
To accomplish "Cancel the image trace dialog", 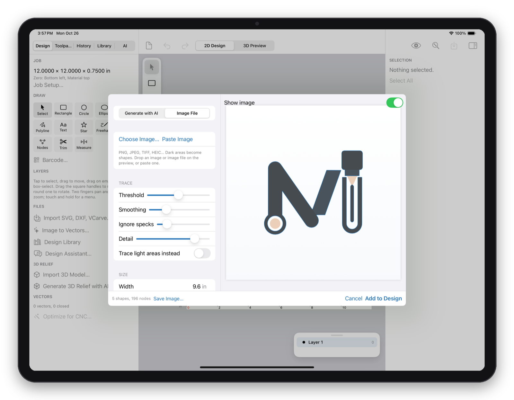I will 353,298.
